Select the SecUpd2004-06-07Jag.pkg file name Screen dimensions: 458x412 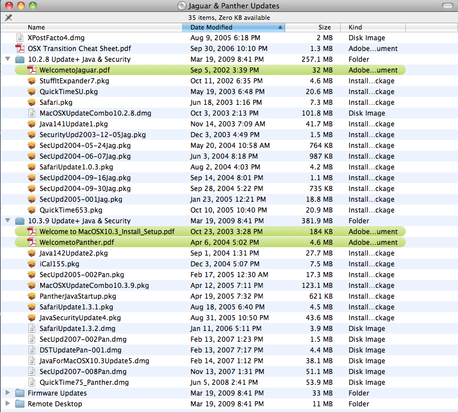pos(85,156)
